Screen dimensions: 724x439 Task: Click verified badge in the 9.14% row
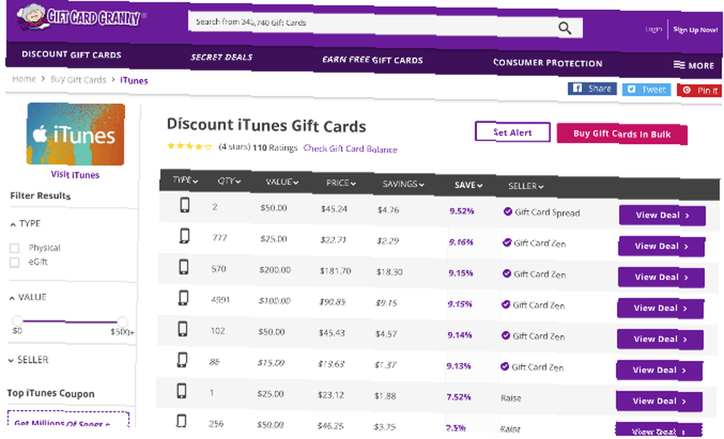tap(505, 336)
